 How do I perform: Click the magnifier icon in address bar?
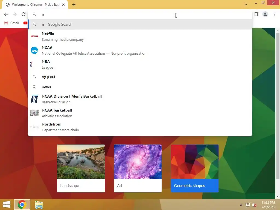(x=34, y=14)
